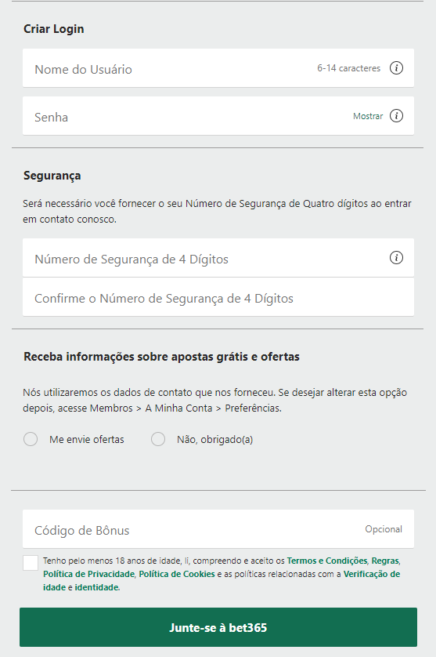Open the Regras link
This screenshot has height=657, width=436.
tap(385, 561)
